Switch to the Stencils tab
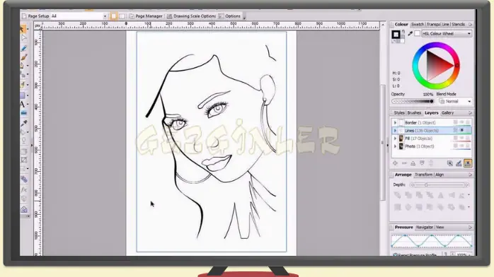Viewport: 494px width, 277px height. 458,24
